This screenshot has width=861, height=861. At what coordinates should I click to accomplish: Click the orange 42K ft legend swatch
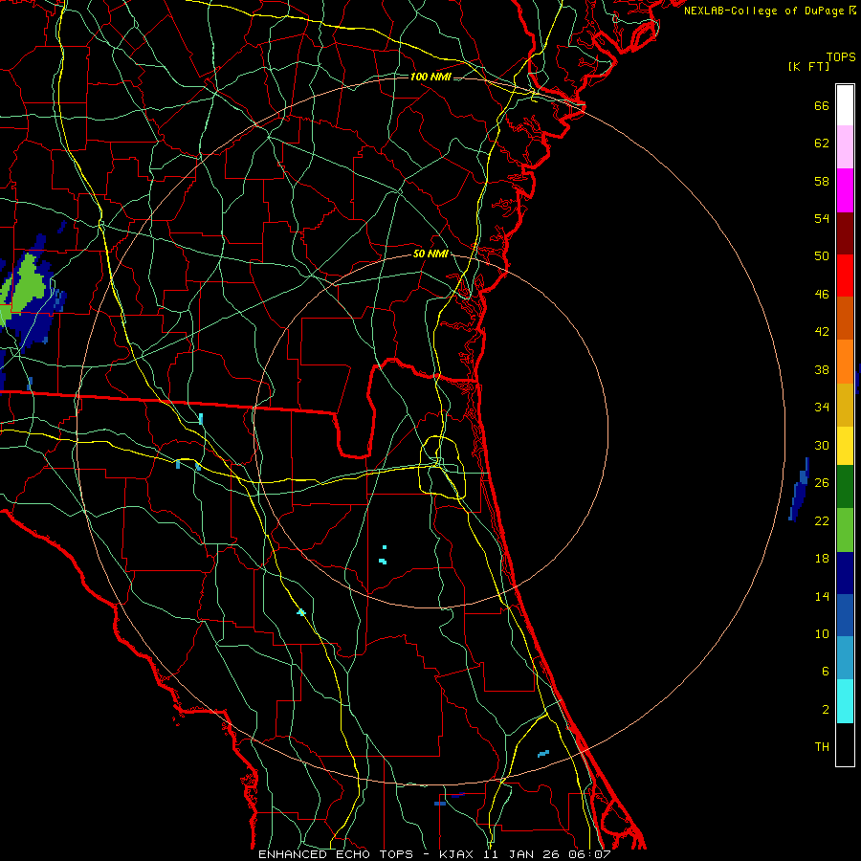pos(845,362)
